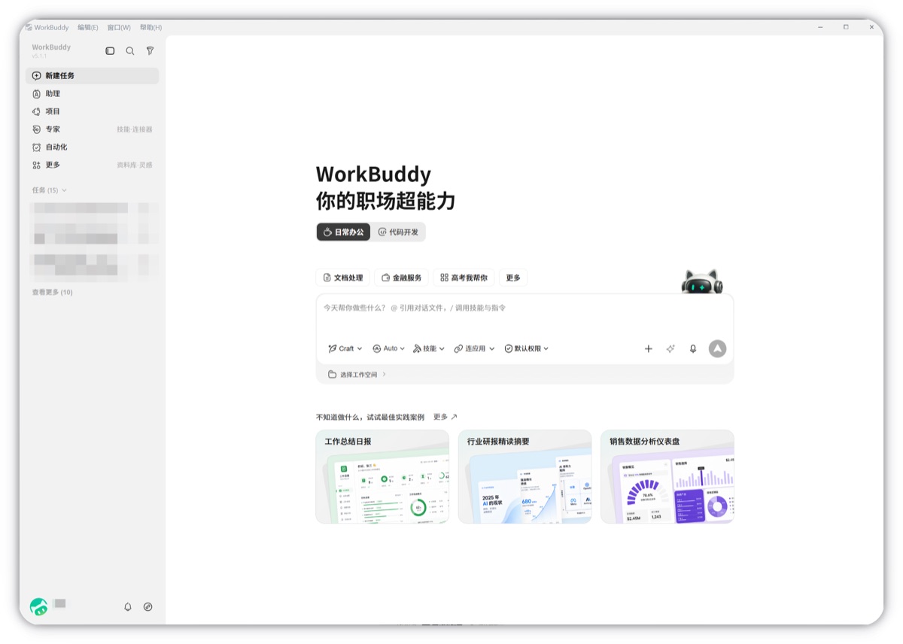
Task: Click the 技能·连接器 shortcut text
Action: (135, 129)
